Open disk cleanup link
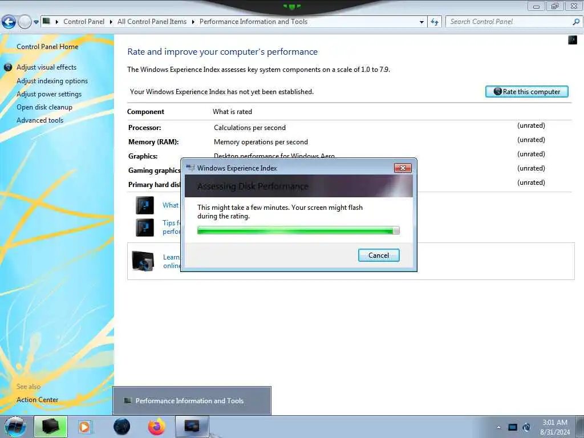Screen dimensions: 584x438 (x=44, y=107)
